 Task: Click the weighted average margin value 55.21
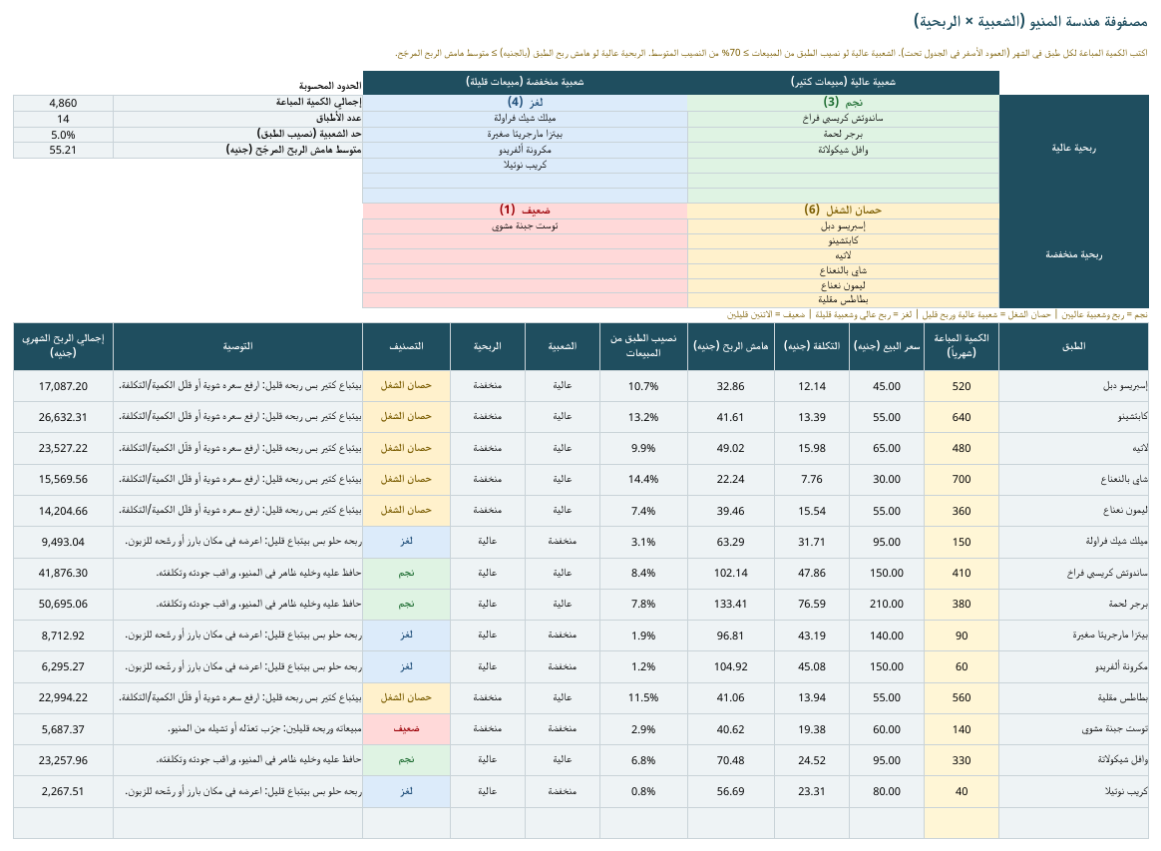pos(63,150)
